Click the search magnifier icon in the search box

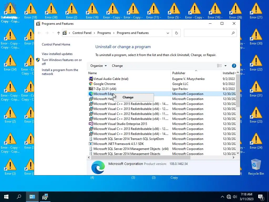coord(233,33)
